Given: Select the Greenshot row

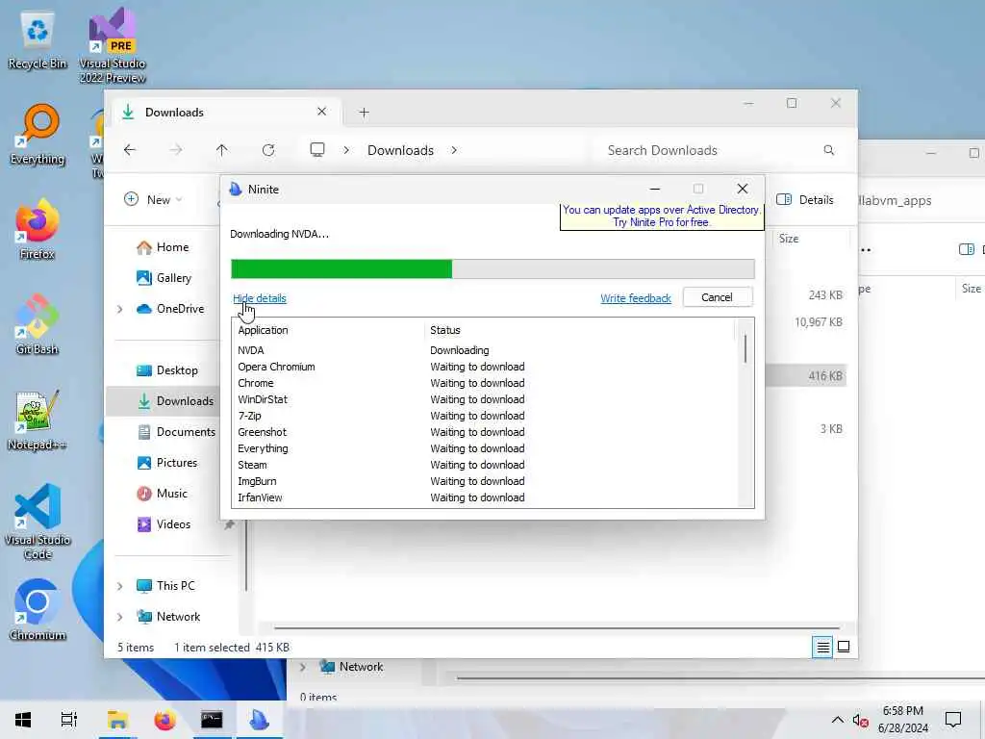Looking at the screenshot, I should (x=484, y=432).
